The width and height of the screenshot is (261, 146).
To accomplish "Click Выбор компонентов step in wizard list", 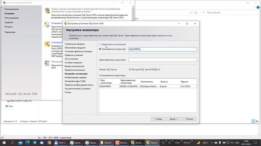I will coord(74,66).
